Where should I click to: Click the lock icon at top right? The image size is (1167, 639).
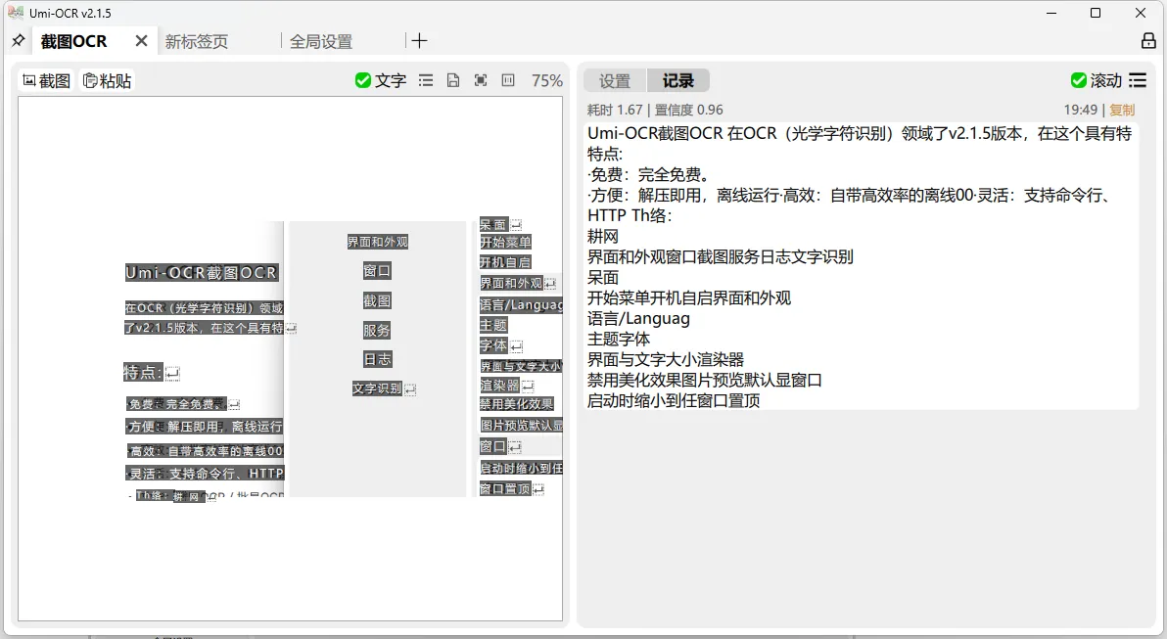click(1148, 41)
